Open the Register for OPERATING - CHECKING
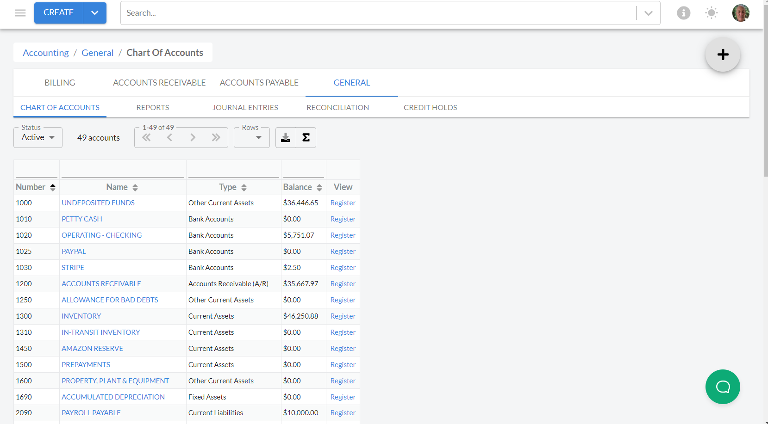The image size is (768, 424). click(343, 235)
